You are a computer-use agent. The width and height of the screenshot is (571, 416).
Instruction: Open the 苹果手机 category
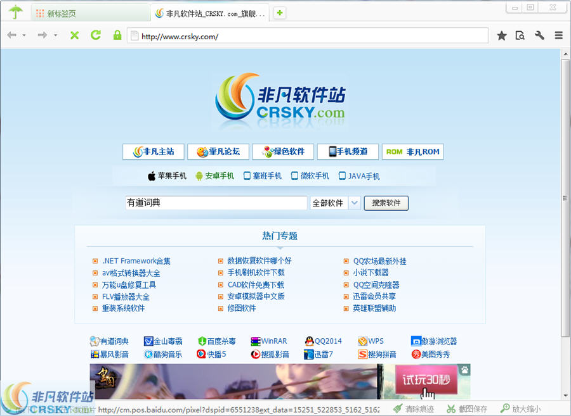tap(167, 176)
